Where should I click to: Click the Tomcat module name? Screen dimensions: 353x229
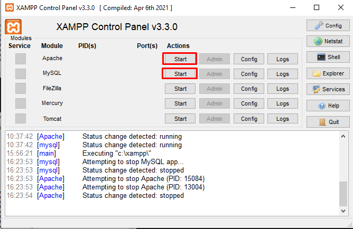(x=52, y=119)
